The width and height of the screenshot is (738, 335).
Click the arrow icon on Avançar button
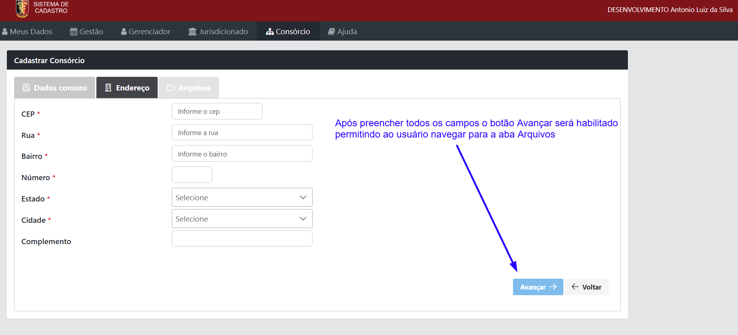click(x=553, y=287)
